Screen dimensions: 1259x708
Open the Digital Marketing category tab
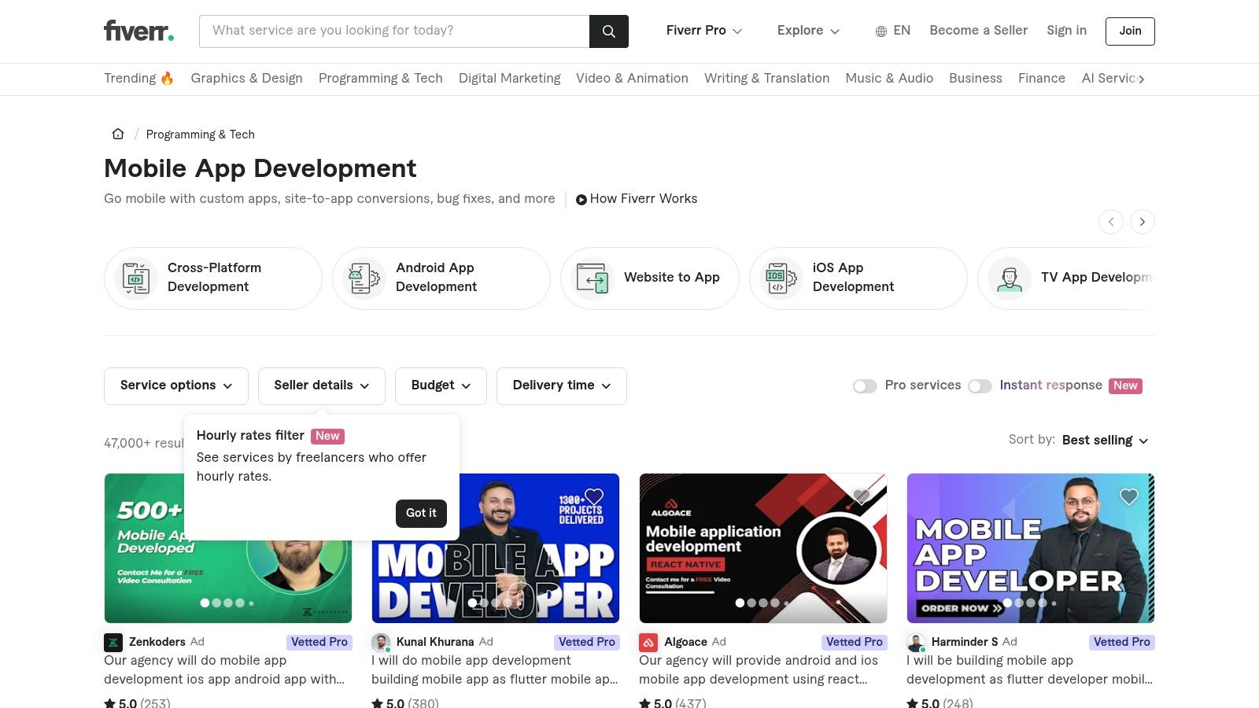tap(510, 79)
